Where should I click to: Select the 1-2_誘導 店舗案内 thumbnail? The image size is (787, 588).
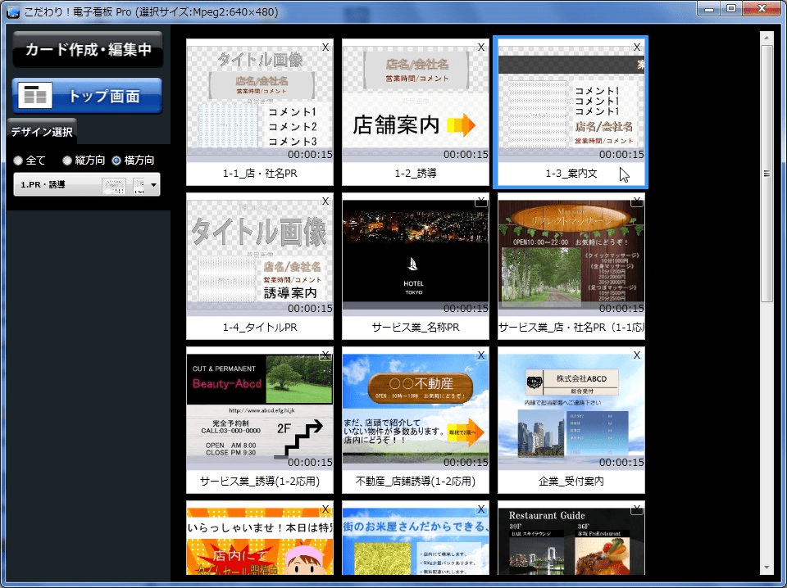pyautogui.click(x=415, y=103)
